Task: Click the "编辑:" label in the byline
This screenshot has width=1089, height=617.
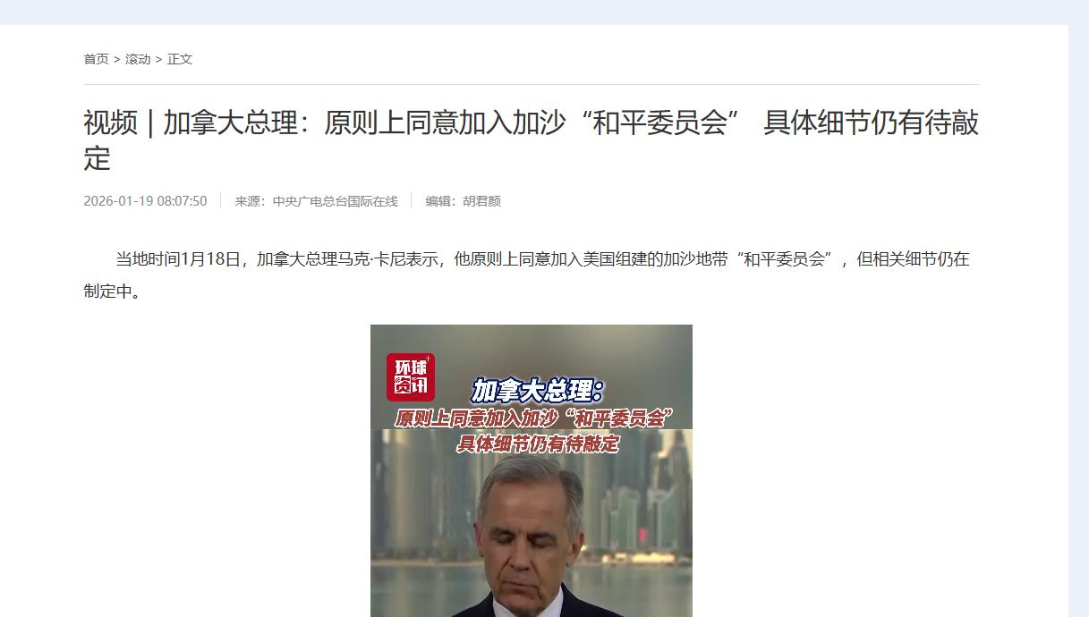Action: (444, 201)
